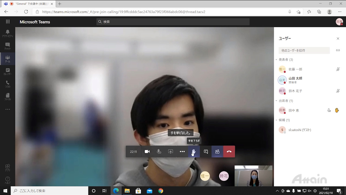This screenshot has height=195, width=346.
Task: Switch to the Teams tab in sidebar
Action: pos(8,59)
